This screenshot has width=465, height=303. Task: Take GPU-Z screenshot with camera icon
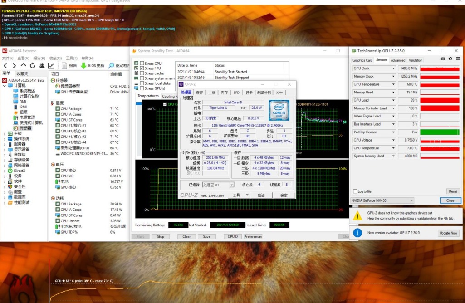click(x=443, y=59)
